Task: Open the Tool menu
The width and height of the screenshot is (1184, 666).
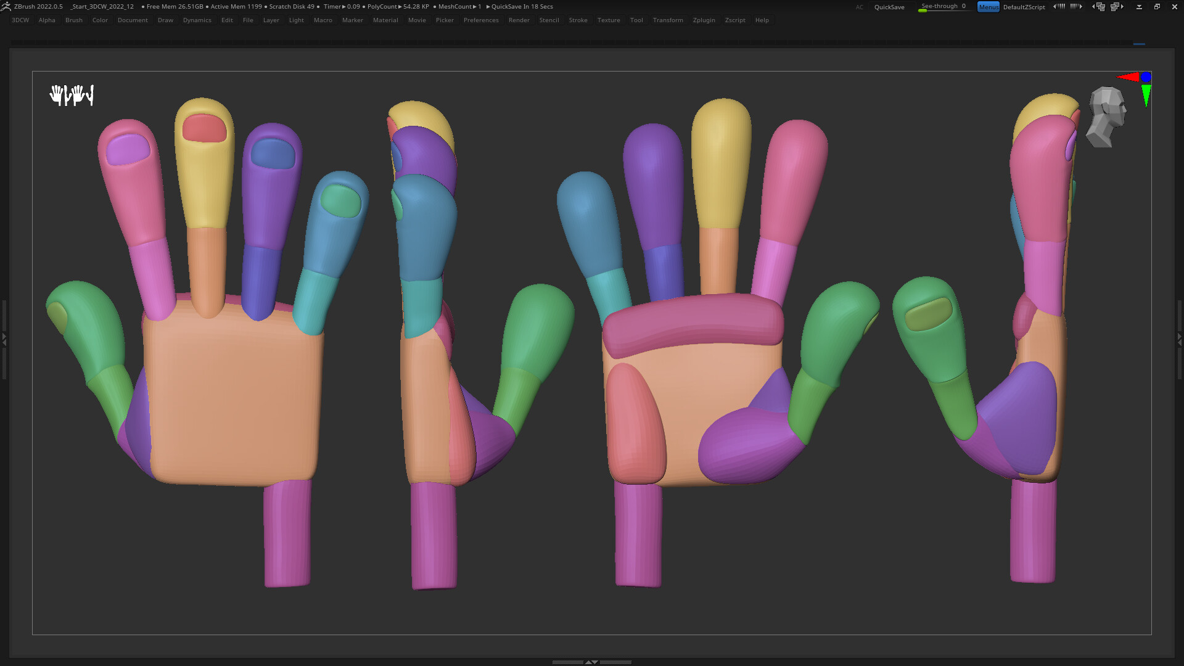Action: pos(636,20)
